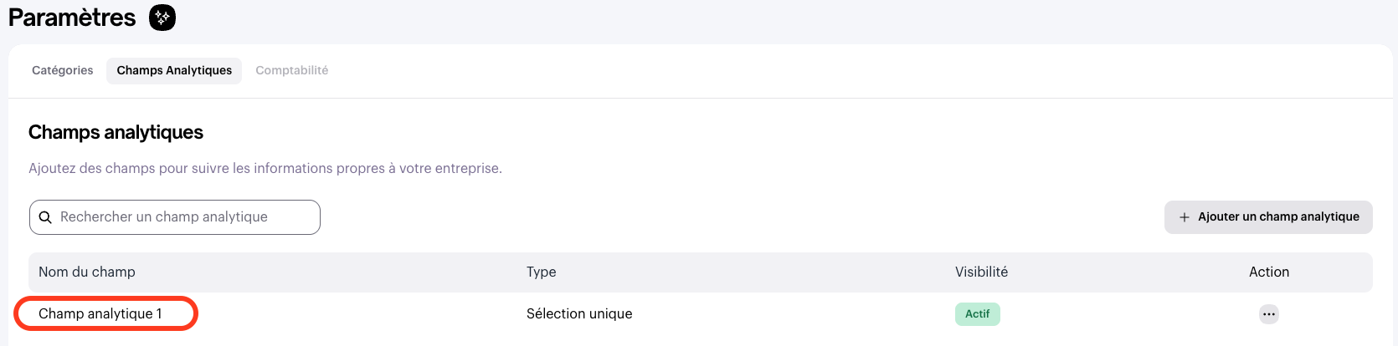
Task: Click the sparkle AI icon beside Paramètres
Action: click(162, 17)
